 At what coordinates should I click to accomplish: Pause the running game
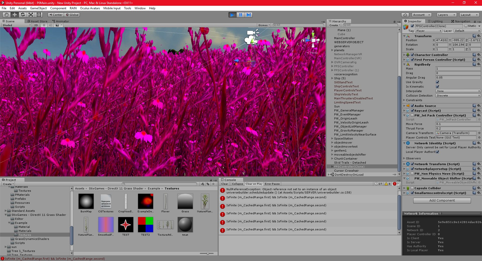pyautogui.click(x=240, y=15)
